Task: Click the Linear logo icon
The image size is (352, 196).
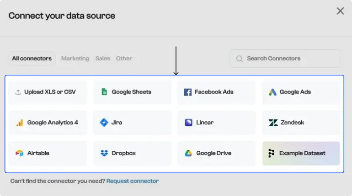Action: click(188, 123)
